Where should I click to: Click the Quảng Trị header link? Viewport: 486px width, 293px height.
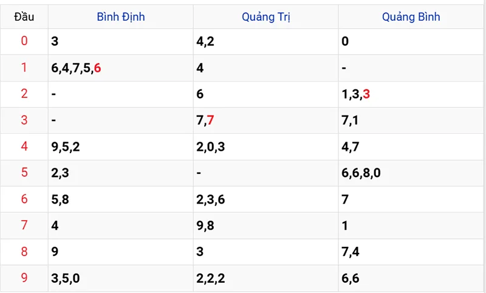266,17
